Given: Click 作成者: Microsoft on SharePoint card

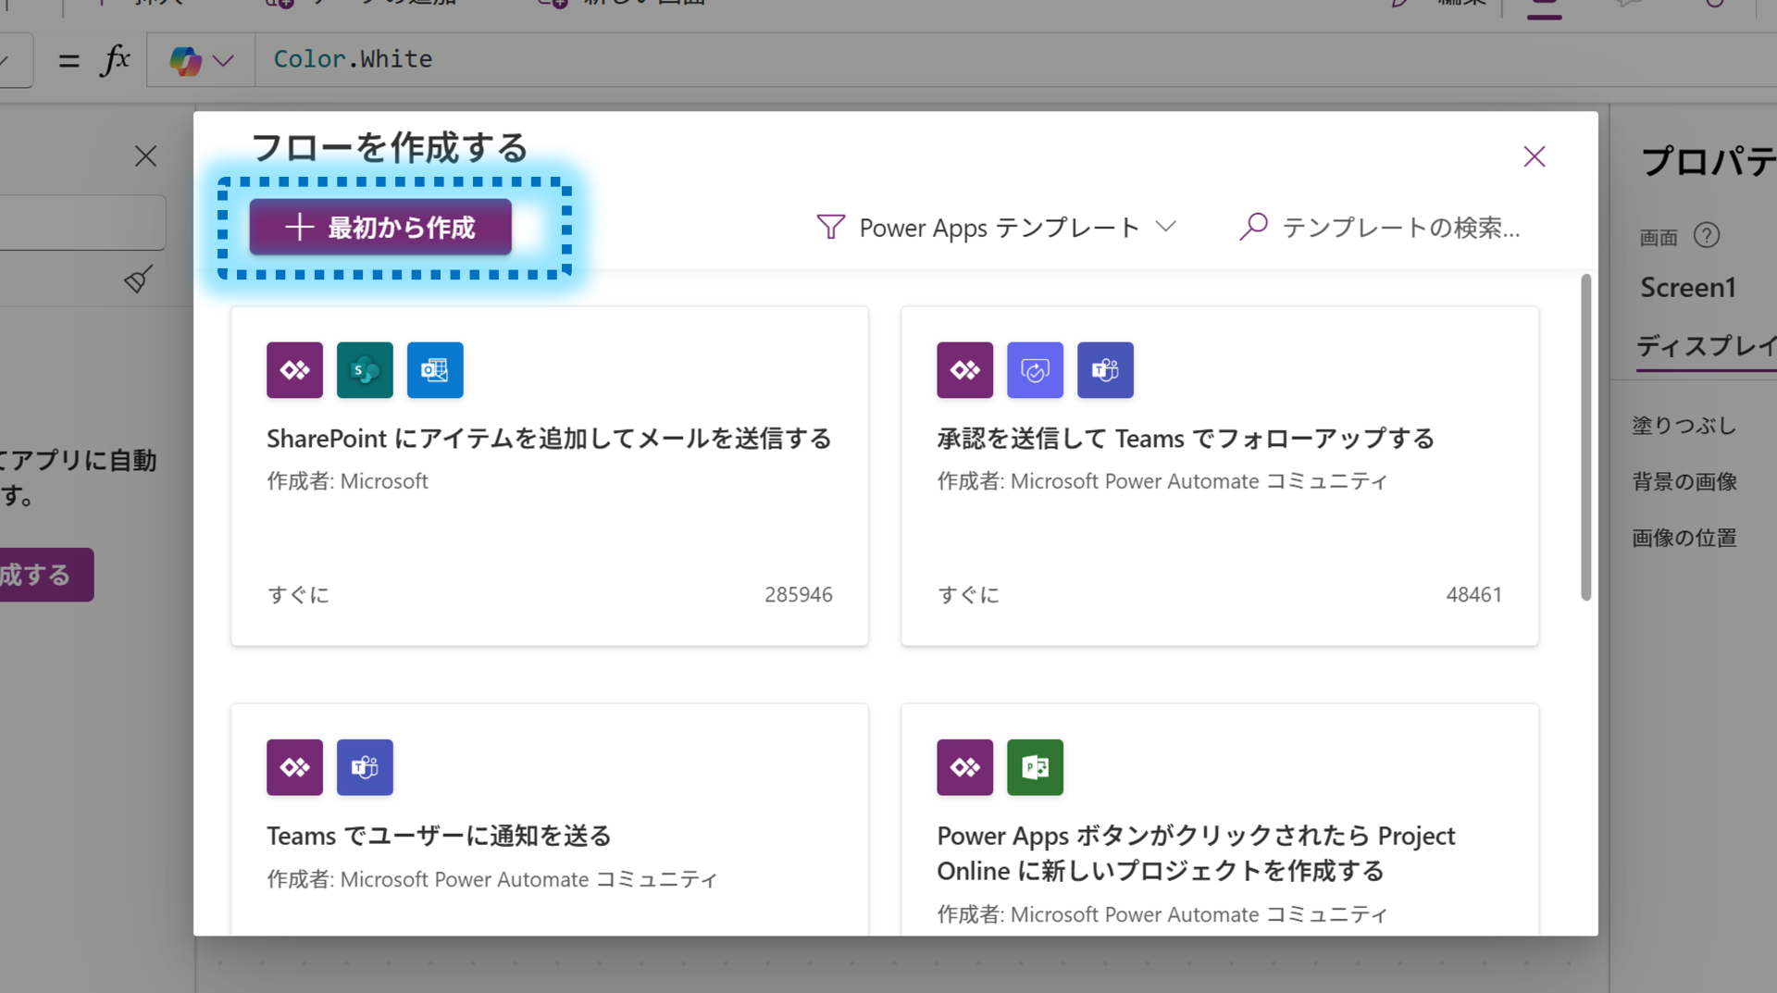Looking at the screenshot, I should coord(347,481).
